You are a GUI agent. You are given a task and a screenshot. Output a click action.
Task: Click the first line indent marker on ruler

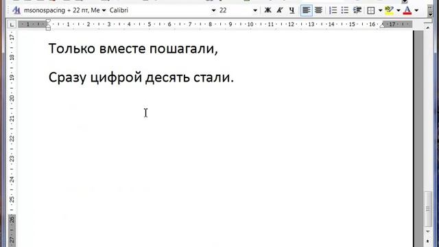[x=48, y=21]
